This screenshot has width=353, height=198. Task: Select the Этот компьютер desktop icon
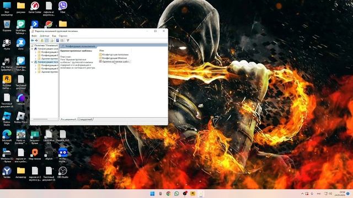coord(7,9)
